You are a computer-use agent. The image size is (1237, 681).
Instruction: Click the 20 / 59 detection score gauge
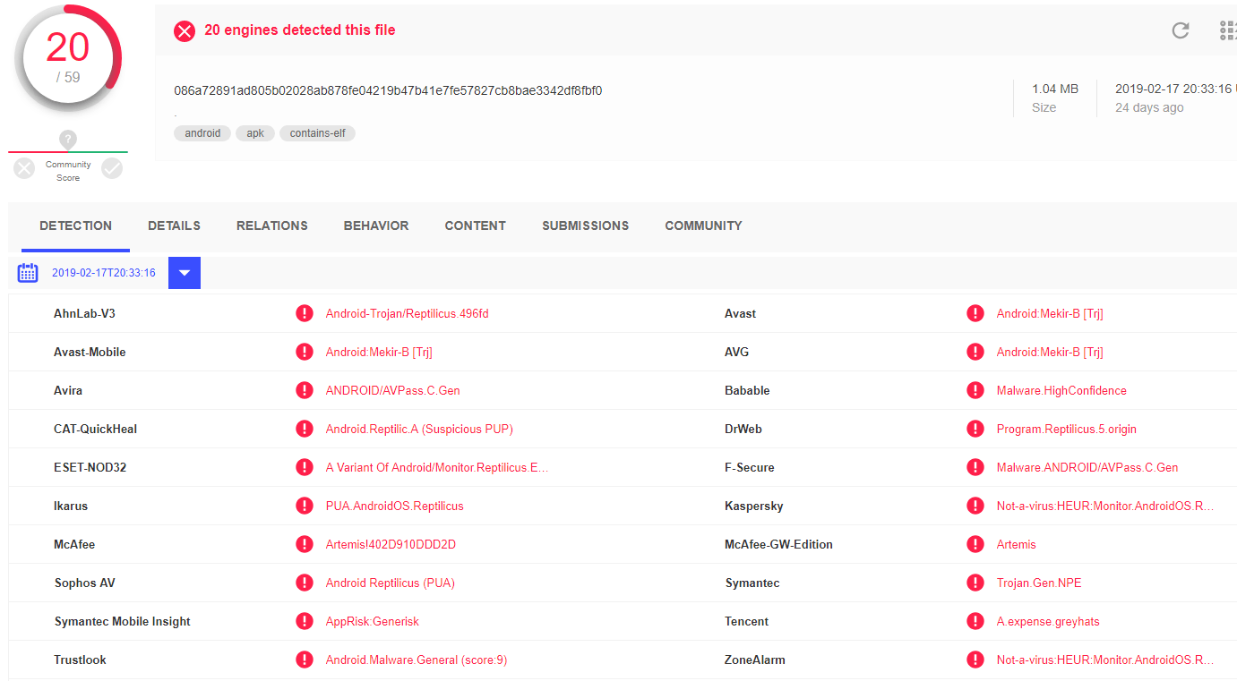(68, 58)
